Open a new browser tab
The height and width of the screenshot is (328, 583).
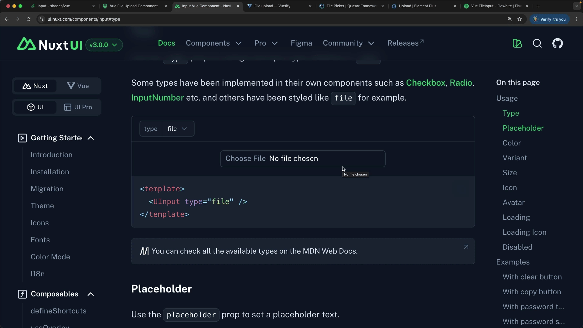tap(538, 6)
